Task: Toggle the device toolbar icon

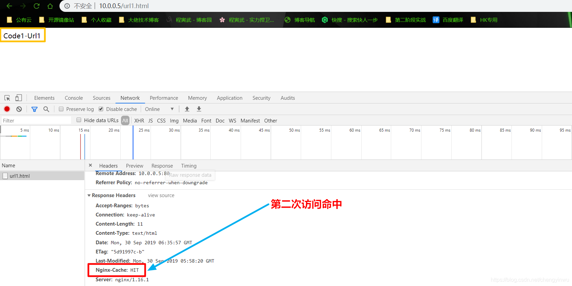Action: [x=19, y=98]
